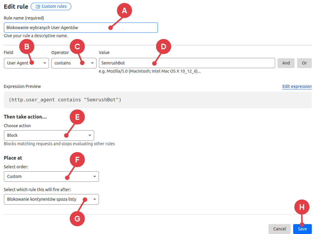Click the red circle marker labeled C
Viewport: 316px width, 234px height.
(x=77, y=46)
